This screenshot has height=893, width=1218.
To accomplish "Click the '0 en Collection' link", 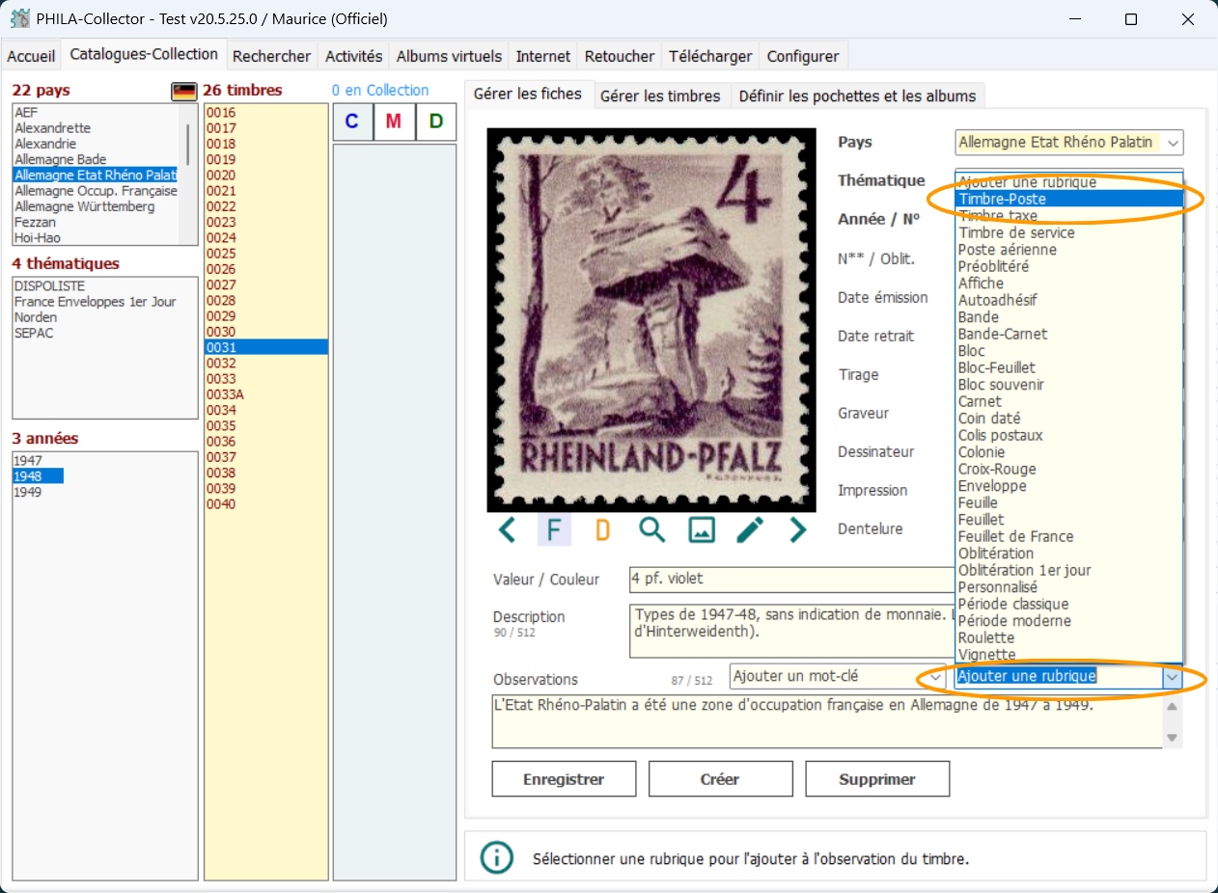I will [x=380, y=90].
